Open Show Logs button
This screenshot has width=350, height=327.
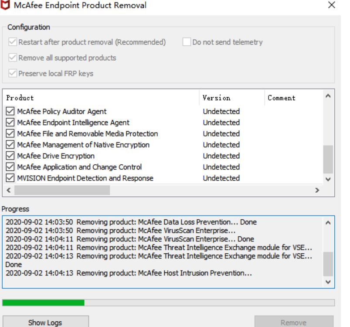pyautogui.click(x=45, y=322)
